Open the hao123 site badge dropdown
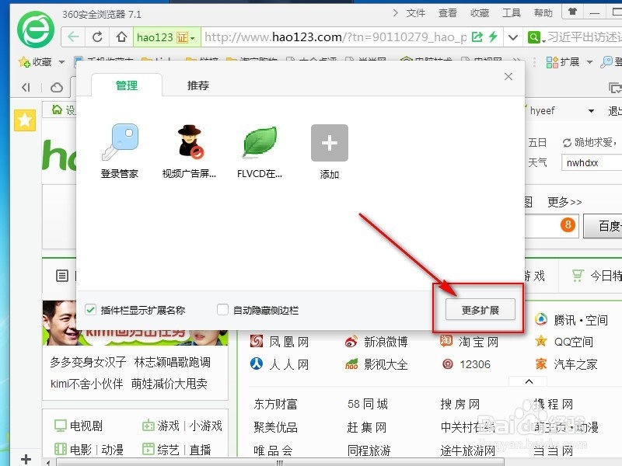 coord(193,38)
